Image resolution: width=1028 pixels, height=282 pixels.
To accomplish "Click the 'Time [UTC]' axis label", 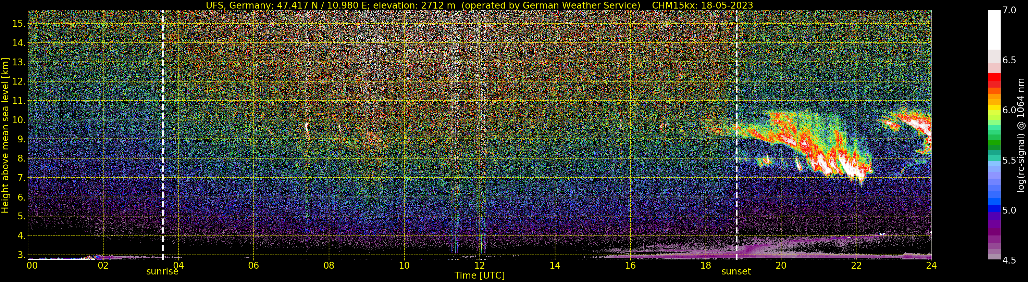I will tap(480, 275).
